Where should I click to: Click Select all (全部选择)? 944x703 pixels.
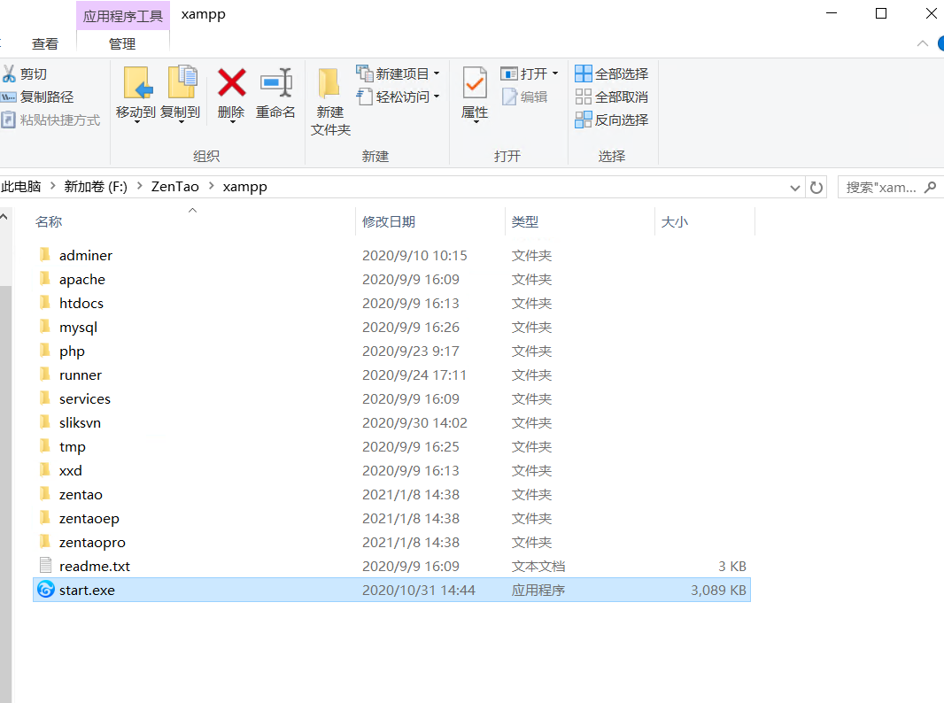coord(612,74)
